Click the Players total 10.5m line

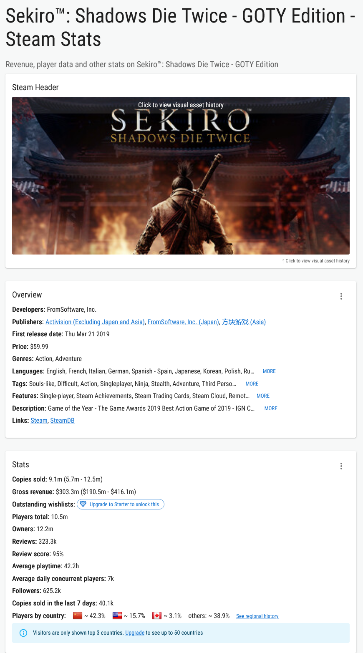[x=40, y=517]
